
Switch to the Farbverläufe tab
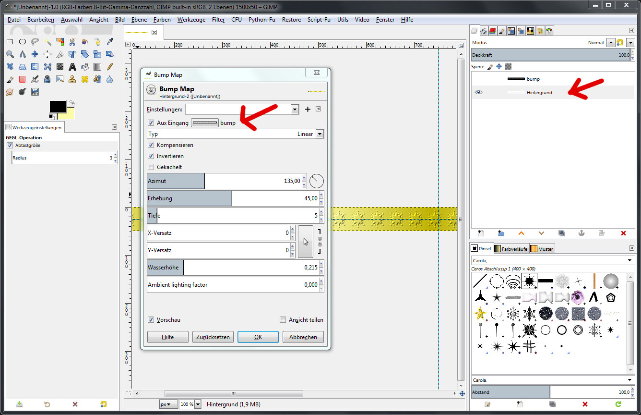(x=510, y=249)
